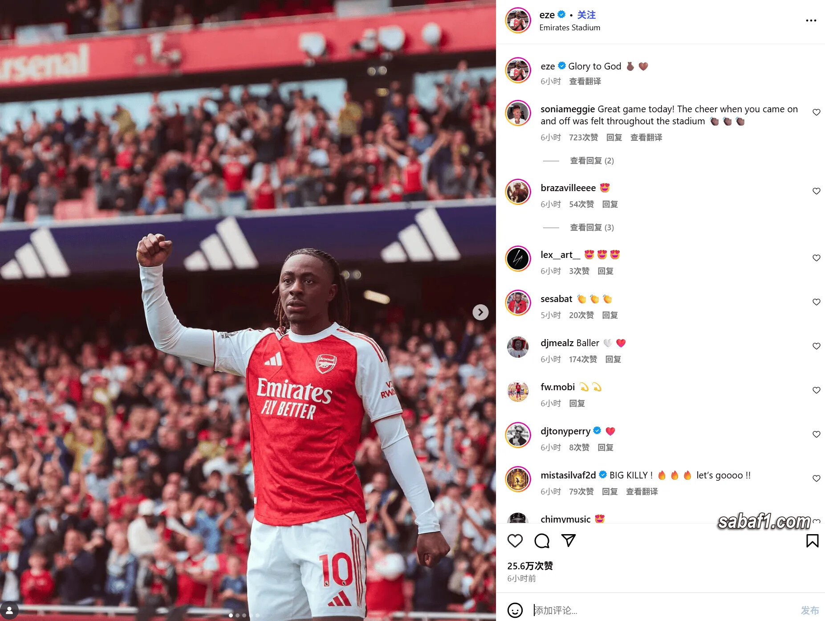
Task: Open eze's profile picture in header
Action: [518, 20]
